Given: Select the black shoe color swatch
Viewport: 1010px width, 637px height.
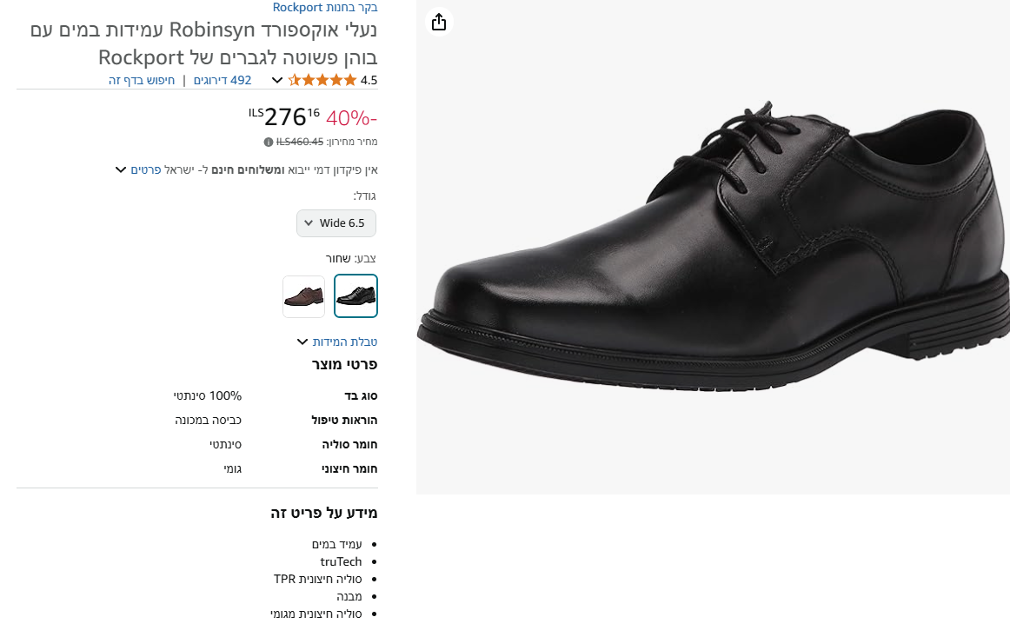Looking at the screenshot, I should (x=356, y=296).
